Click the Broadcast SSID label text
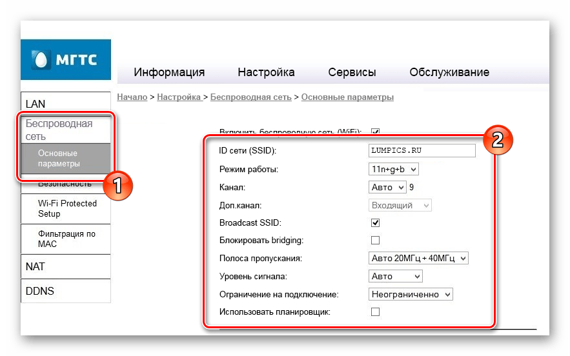570x356 pixels. coord(250,222)
